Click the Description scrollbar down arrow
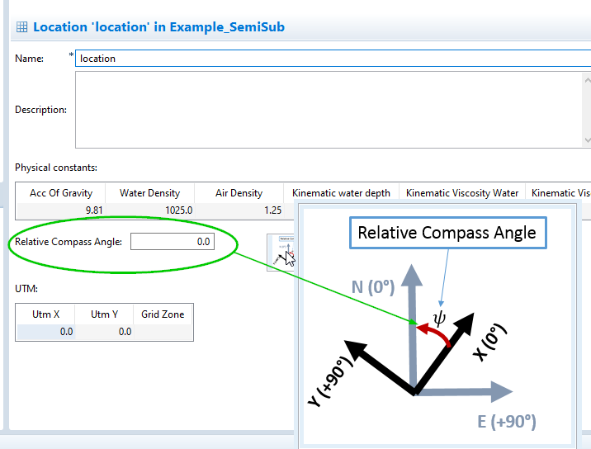The height and width of the screenshot is (449, 591). pyautogui.click(x=586, y=140)
